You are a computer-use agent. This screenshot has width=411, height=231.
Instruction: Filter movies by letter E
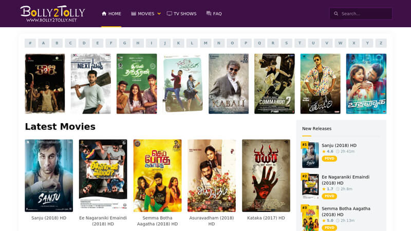click(98, 43)
